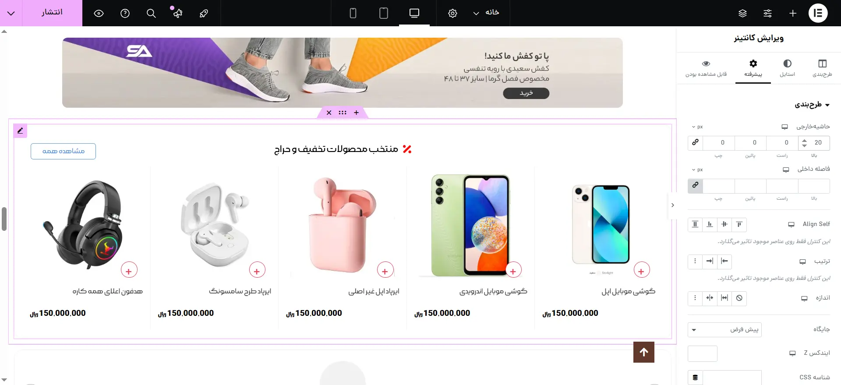Click the Add Element plus icon
This screenshot has width=841, height=385.
pos(793,13)
